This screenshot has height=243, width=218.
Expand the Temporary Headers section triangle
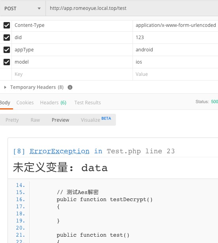point(5,87)
